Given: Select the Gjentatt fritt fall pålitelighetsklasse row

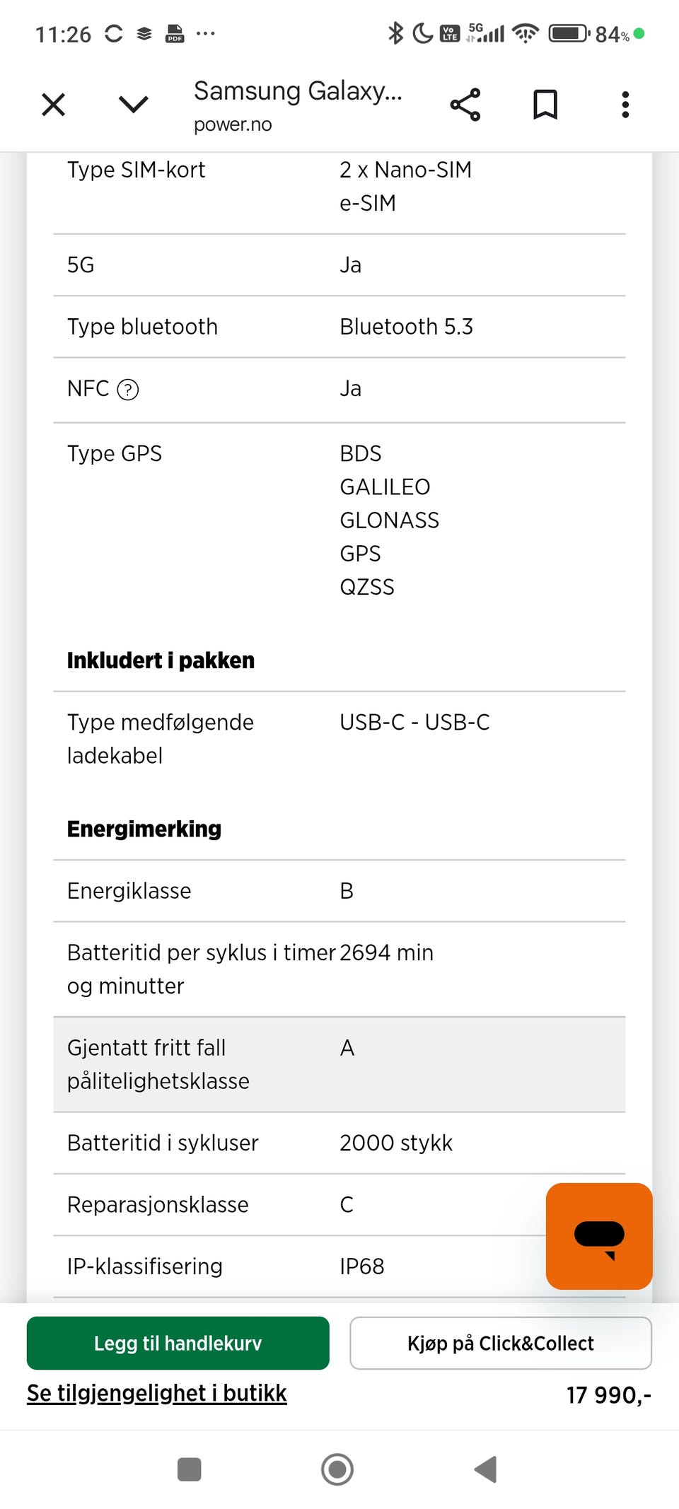Looking at the screenshot, I should tap(339, 1064).
